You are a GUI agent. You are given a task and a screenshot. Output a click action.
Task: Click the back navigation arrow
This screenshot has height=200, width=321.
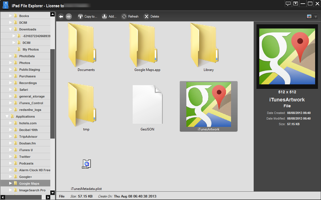point(61,16)
